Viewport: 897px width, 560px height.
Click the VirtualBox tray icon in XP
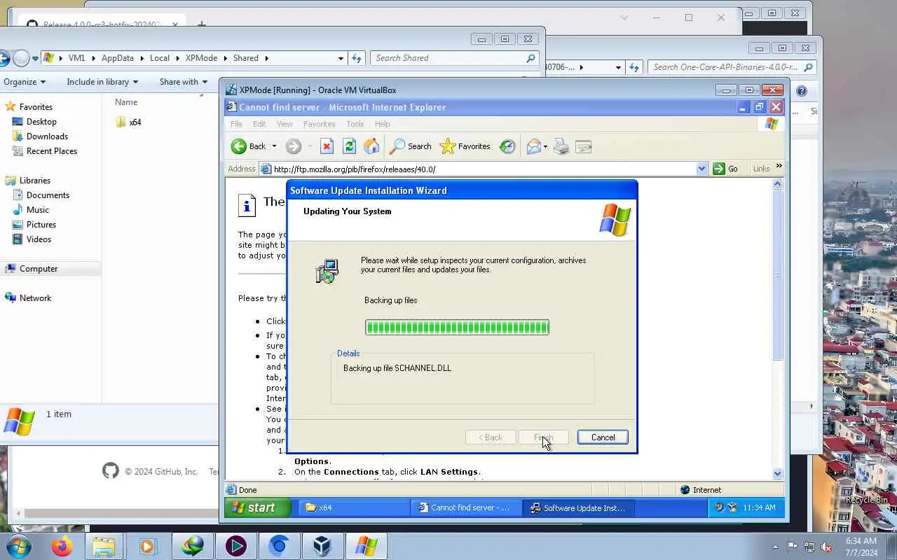(731, 507)
